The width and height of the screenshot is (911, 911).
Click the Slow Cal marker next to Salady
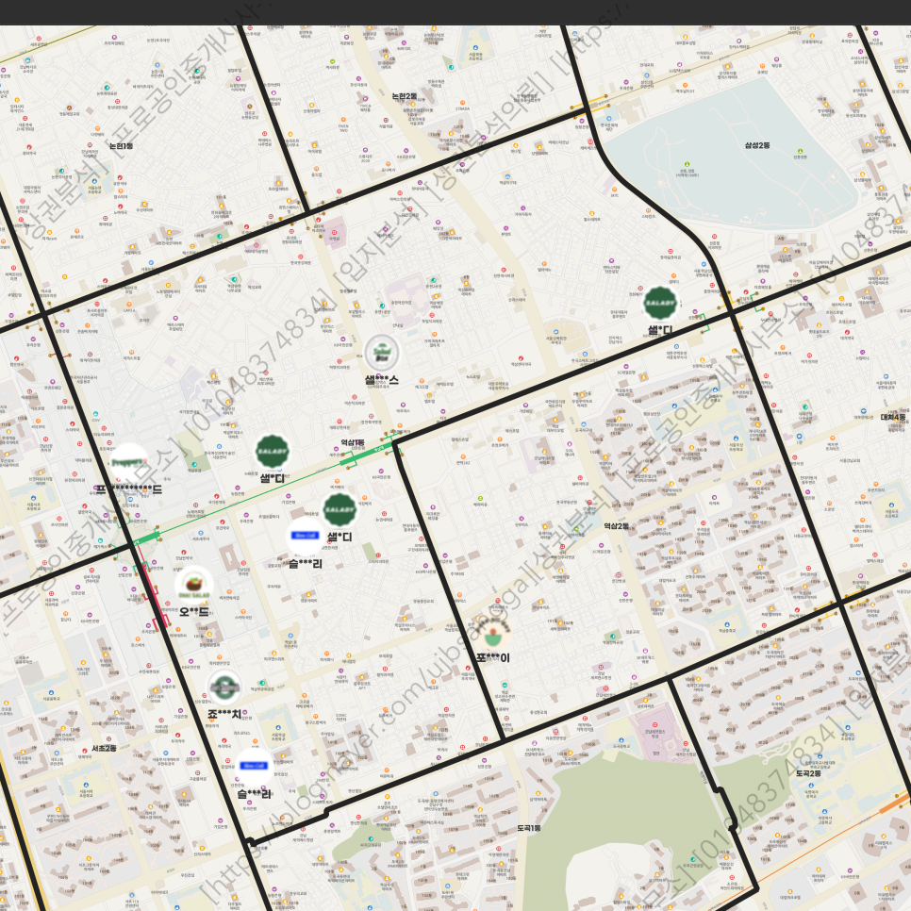click(306, 537)
